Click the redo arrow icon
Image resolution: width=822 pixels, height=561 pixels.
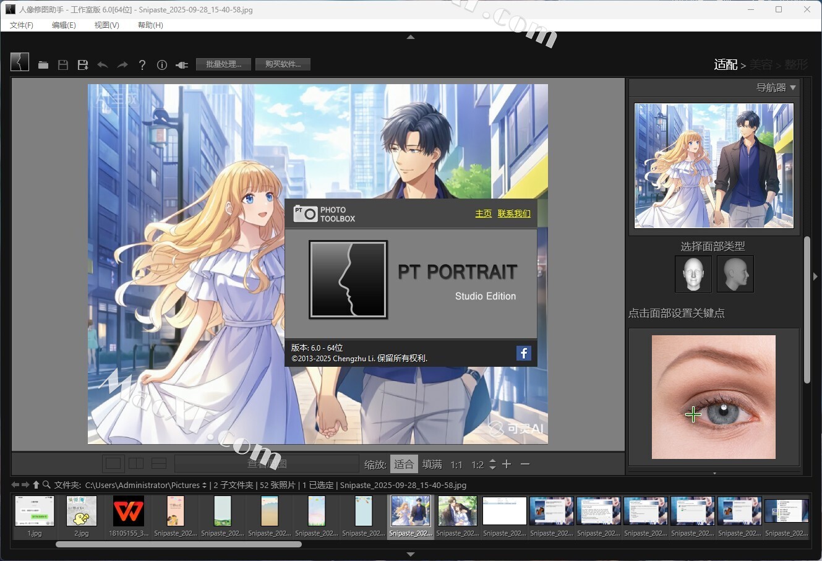(x=122, y=65)
